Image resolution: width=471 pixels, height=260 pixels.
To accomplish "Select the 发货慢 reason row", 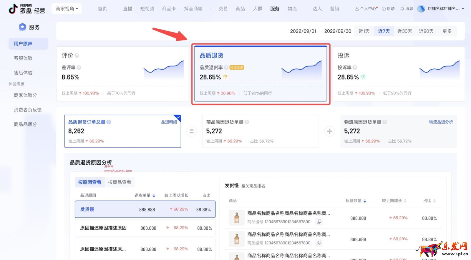I will [x=145, y=209].
